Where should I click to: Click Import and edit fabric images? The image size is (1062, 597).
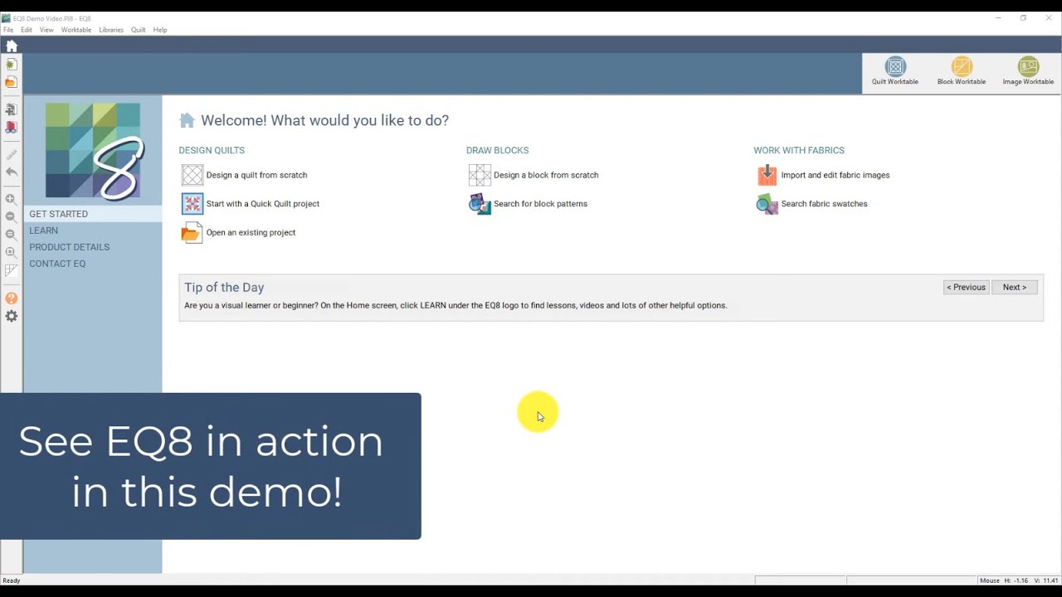823,175
